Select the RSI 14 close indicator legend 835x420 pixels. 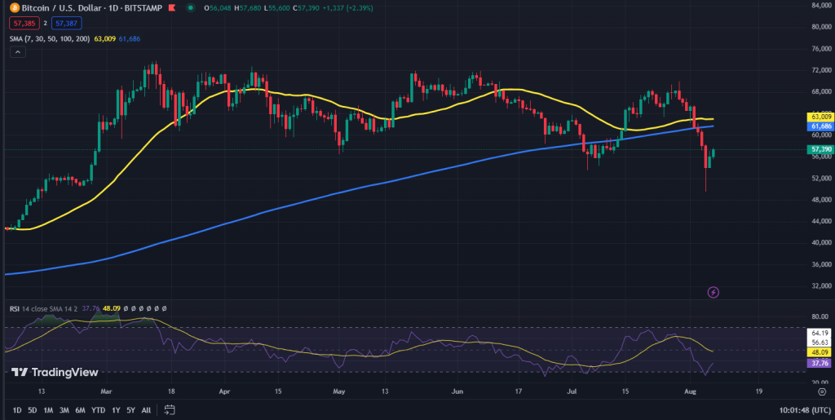click(42, 307)
